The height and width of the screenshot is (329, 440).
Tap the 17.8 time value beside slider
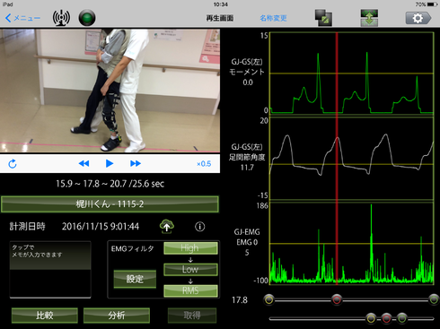(x=240, y=300)
